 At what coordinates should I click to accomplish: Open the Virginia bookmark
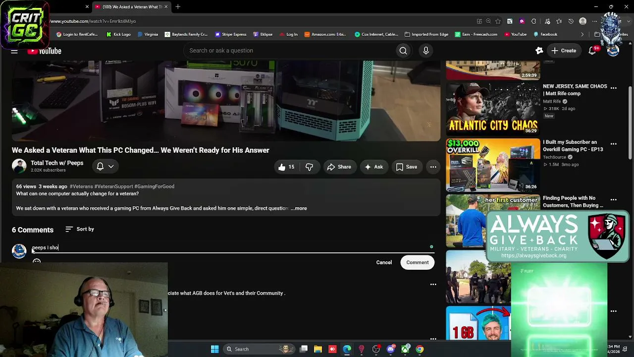click(x=148, y=34)
